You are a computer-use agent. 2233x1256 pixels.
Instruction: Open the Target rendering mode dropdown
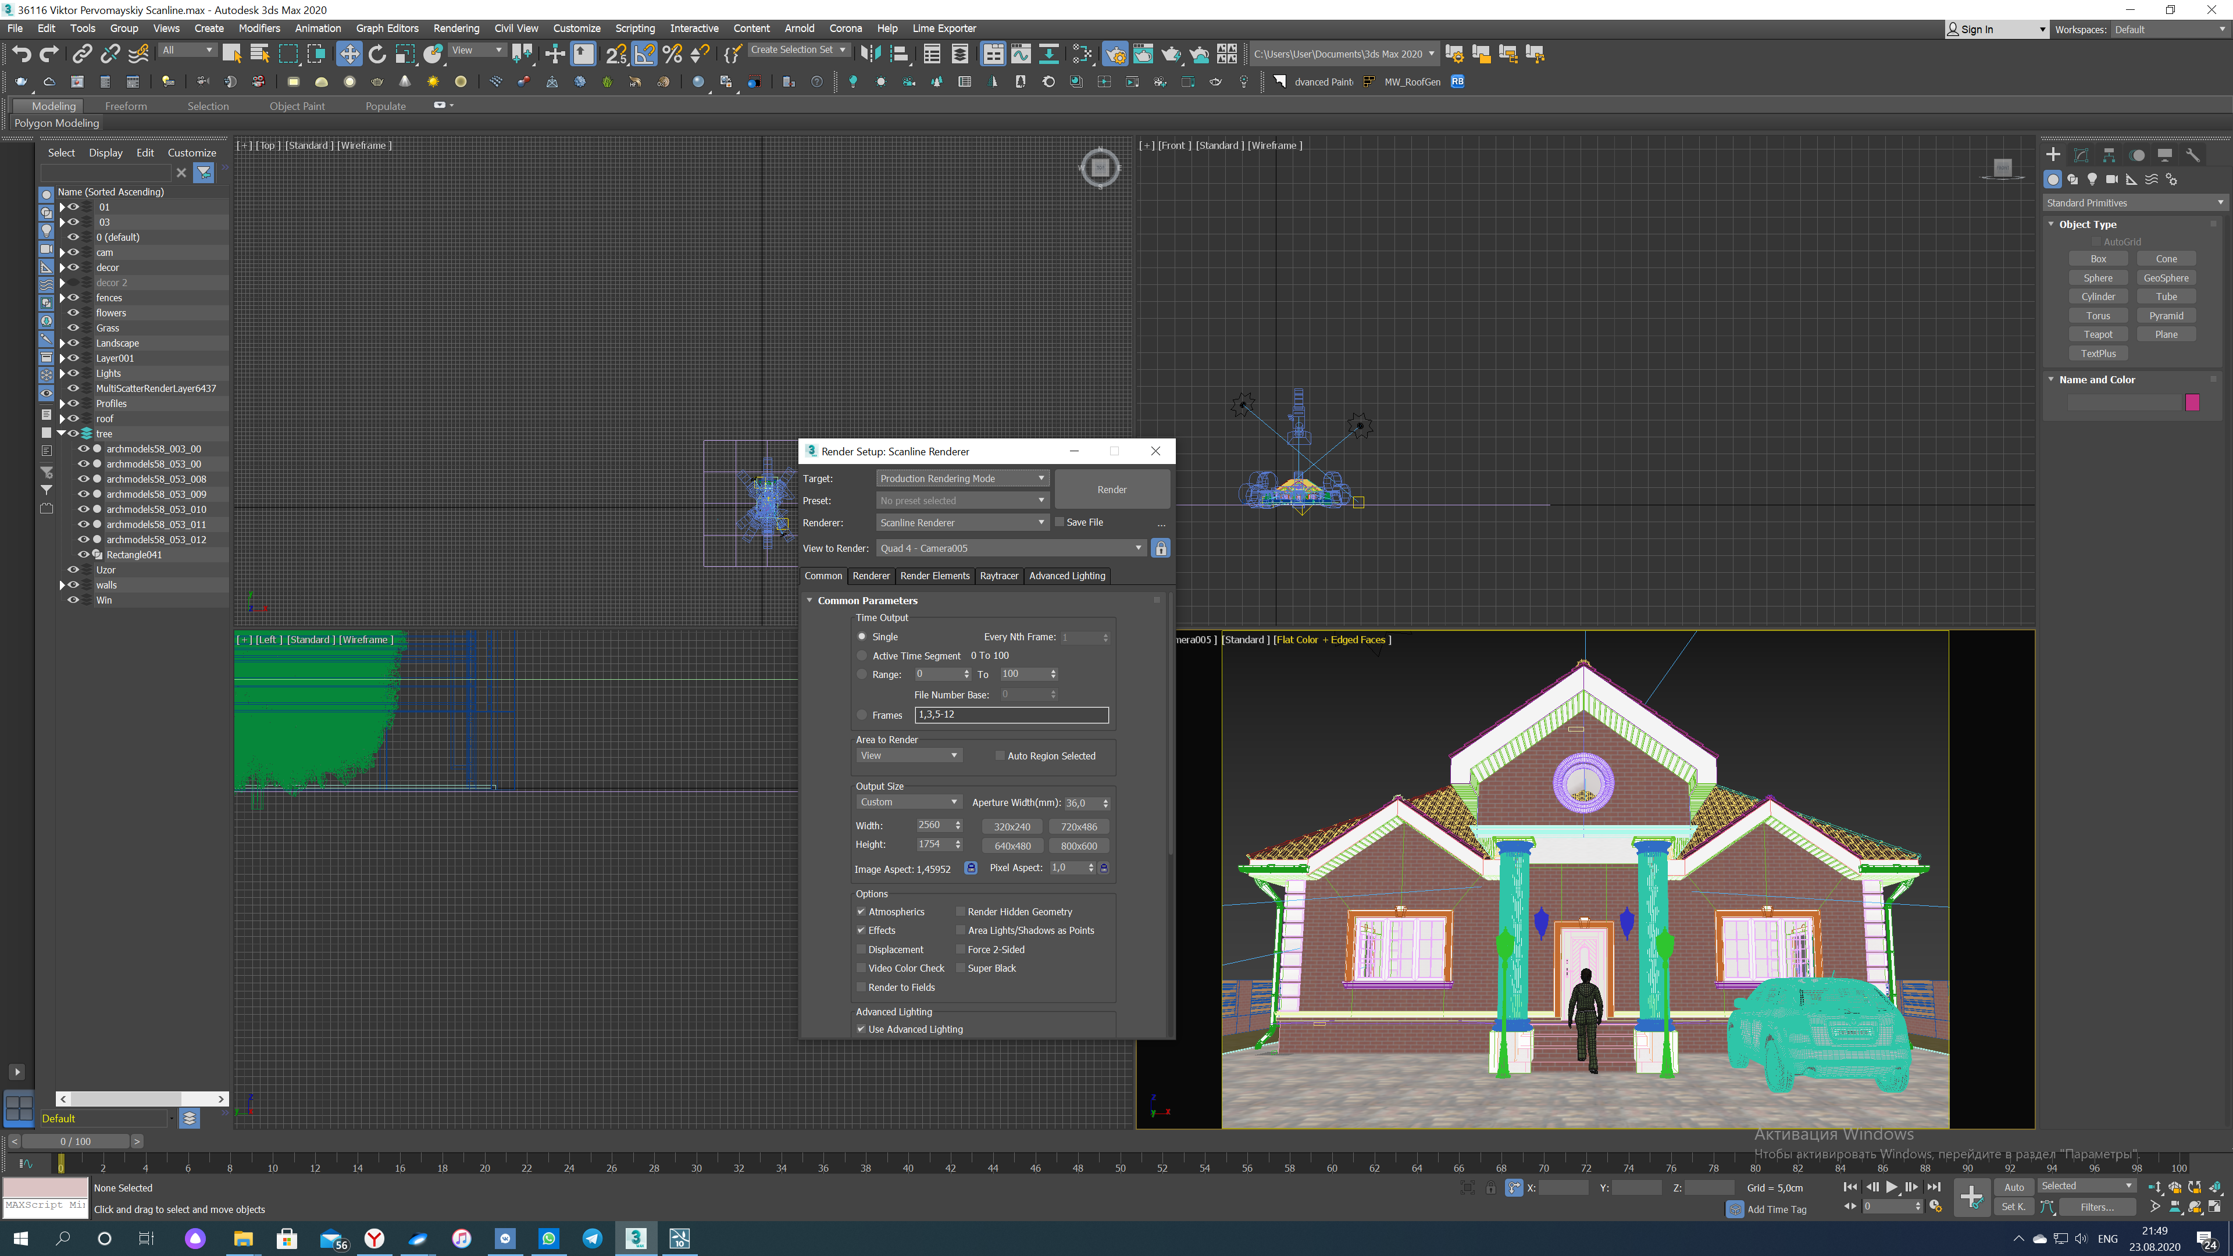pos(963,479)
